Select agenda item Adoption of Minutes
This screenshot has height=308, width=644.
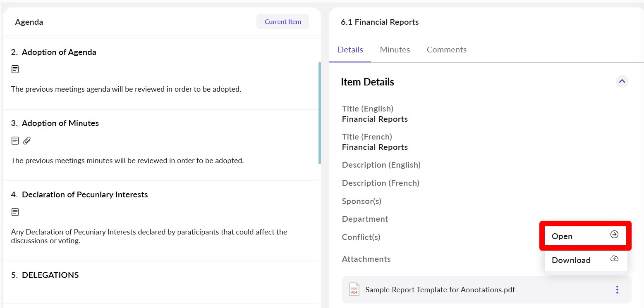(x=60, y=123)
